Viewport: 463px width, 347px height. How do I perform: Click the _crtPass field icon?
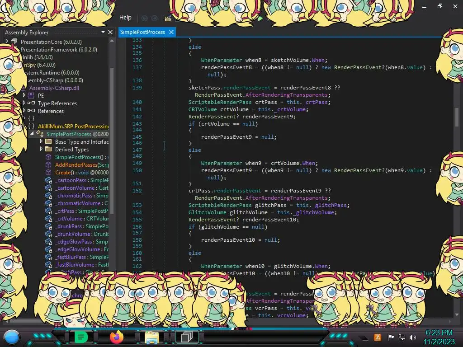[48, 211]
